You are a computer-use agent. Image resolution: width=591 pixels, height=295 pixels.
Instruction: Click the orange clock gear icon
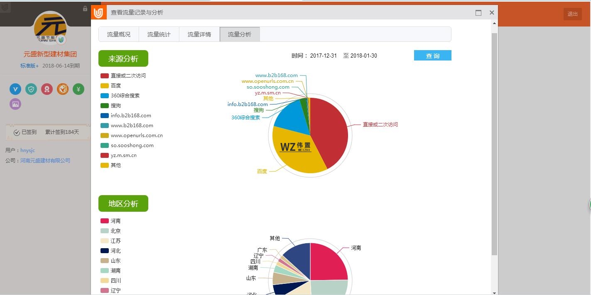point(63,89)
